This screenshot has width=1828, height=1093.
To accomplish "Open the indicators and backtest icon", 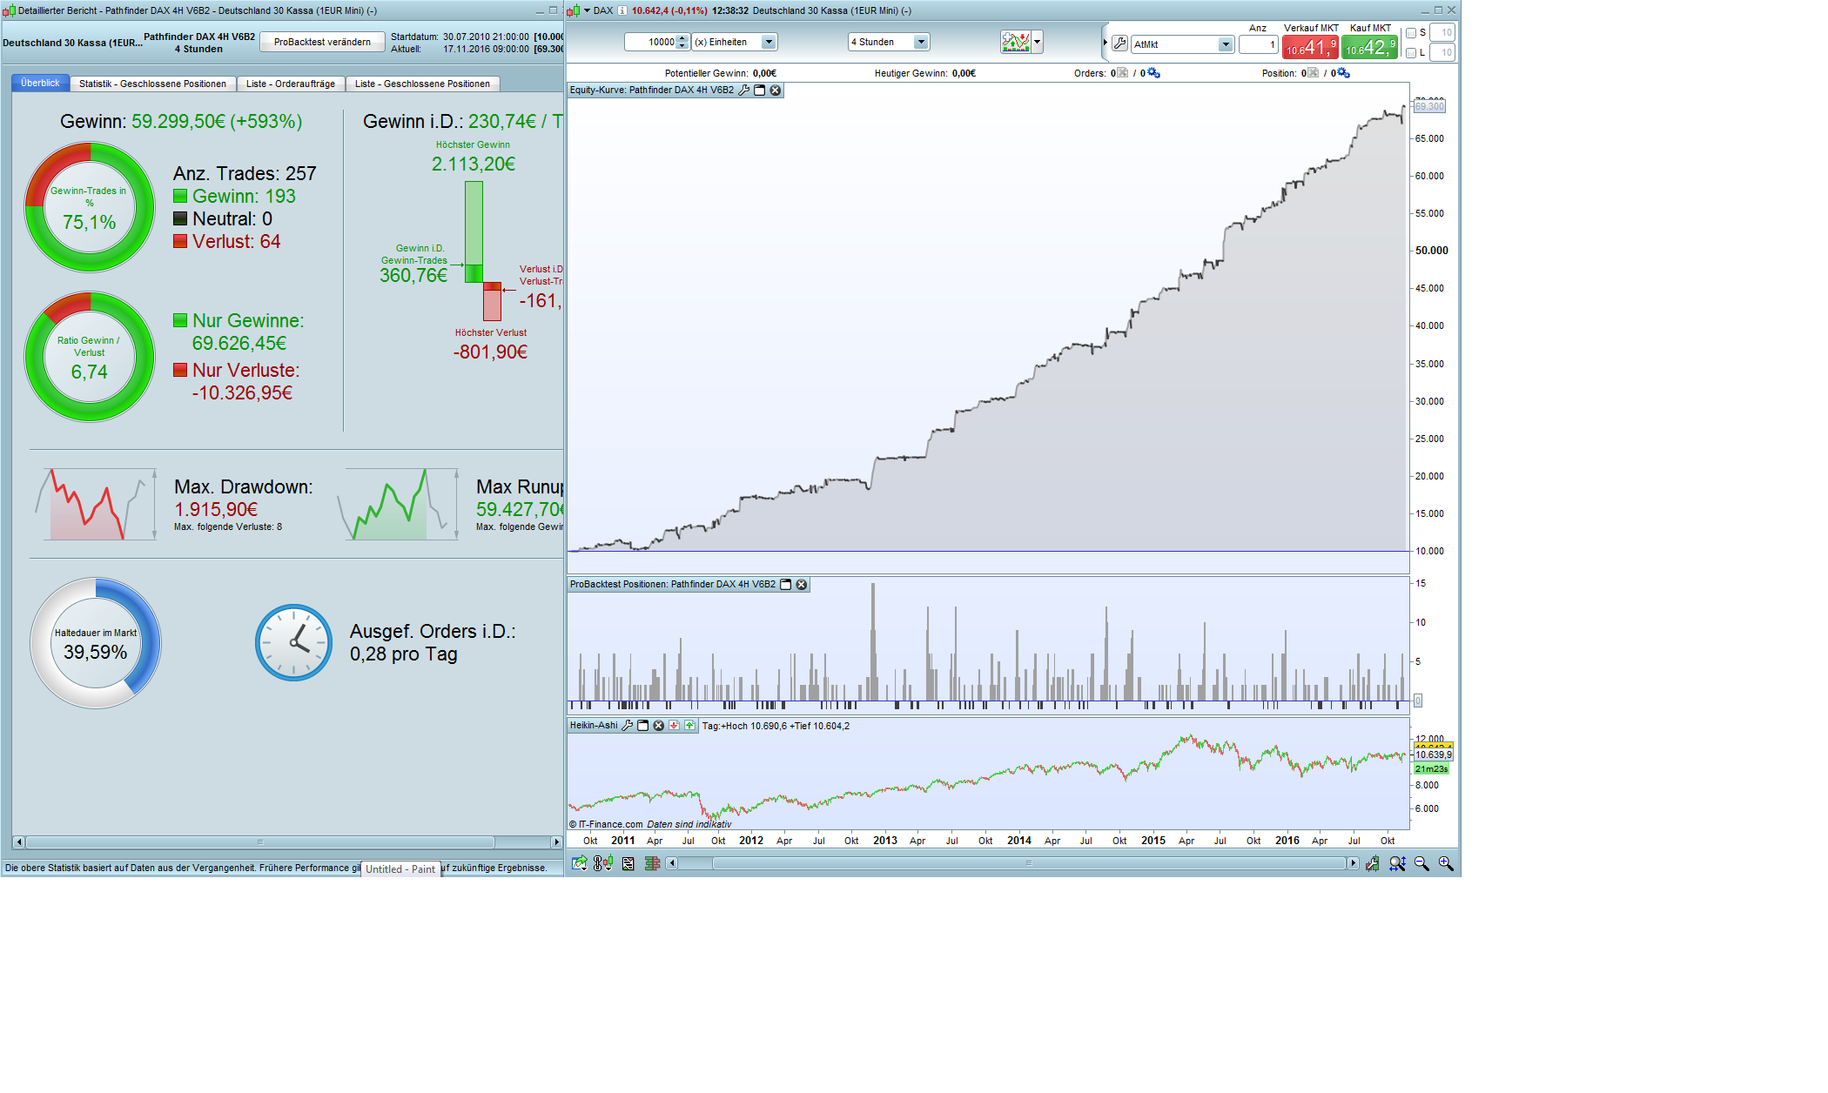I will (x=1015, y=42).
